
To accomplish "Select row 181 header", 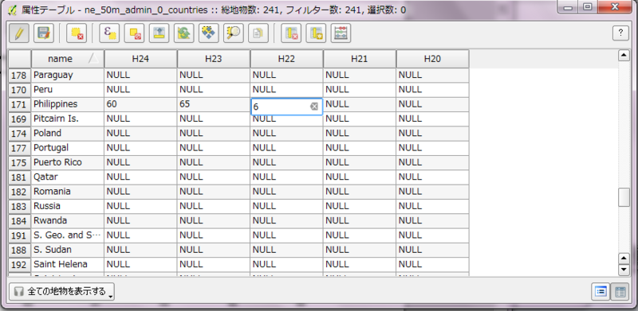I will tap(20, 177).
